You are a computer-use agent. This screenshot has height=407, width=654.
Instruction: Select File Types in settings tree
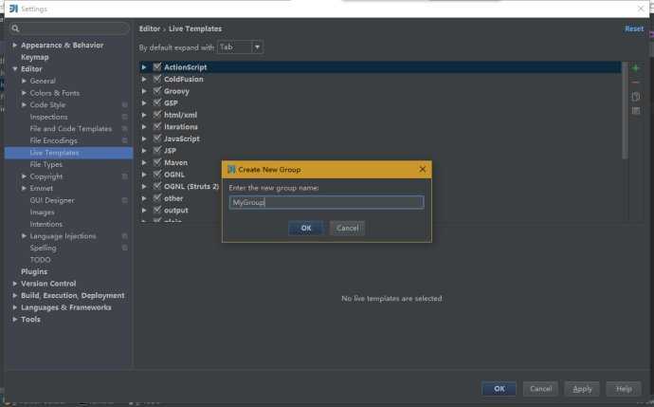click(x=45, y=164)
